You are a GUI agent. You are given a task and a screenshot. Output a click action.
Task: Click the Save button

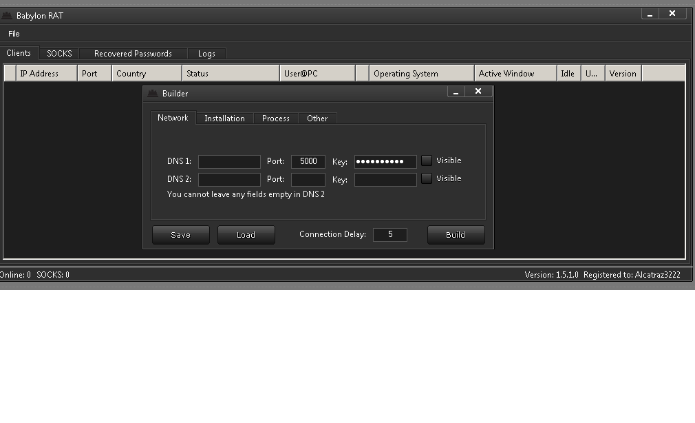181,235
